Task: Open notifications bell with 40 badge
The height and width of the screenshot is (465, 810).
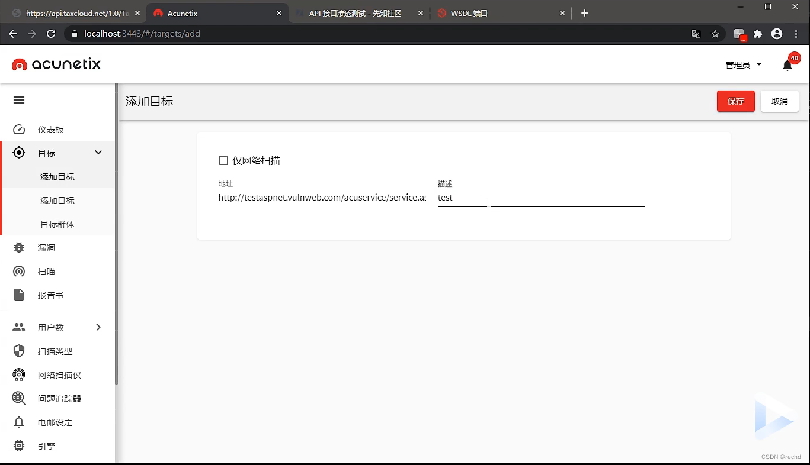Action: point(787,65)
